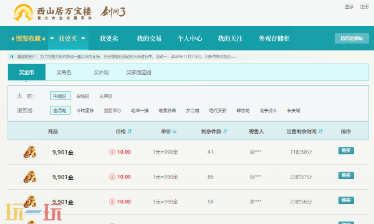Image resolution: width=374 pixels, height=224 pixels.
Task: Click the seller name 多***
Action: coord(256,202)
